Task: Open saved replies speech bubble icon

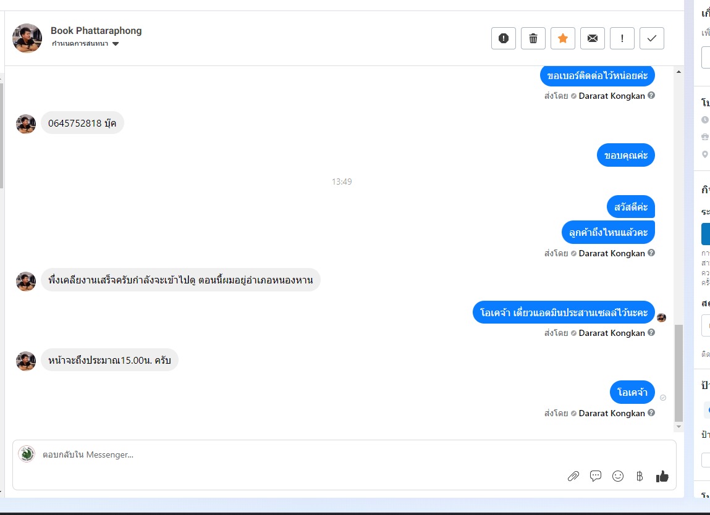Action: point(596,476)
